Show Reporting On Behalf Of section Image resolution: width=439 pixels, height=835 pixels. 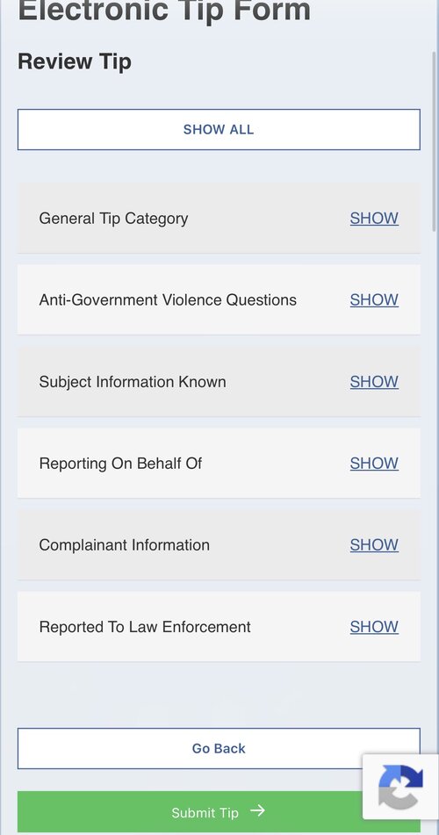point(374,464)
